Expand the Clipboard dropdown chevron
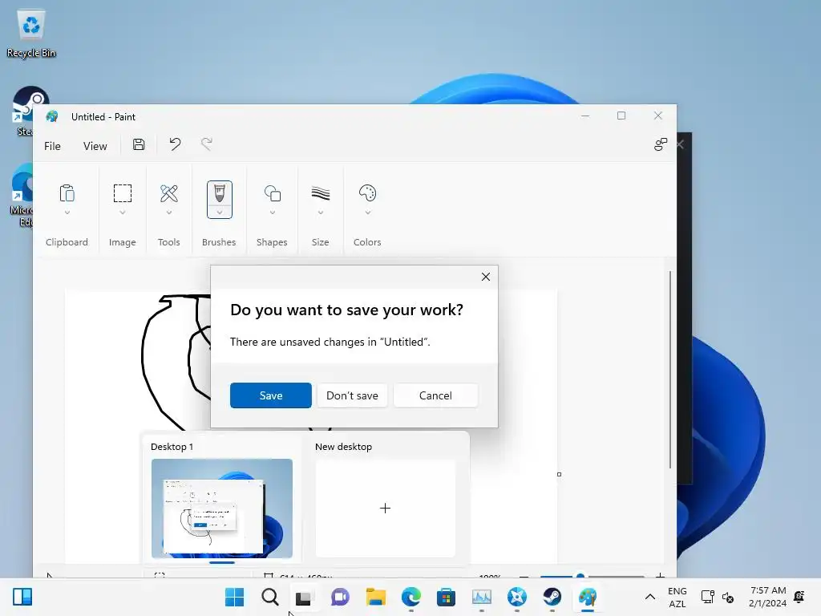Viewport: 821px width, 616px height. [67, 213]
